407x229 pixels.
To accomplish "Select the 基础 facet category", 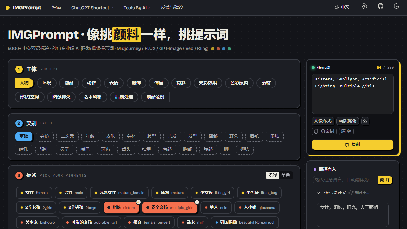I will coord(24,136).
